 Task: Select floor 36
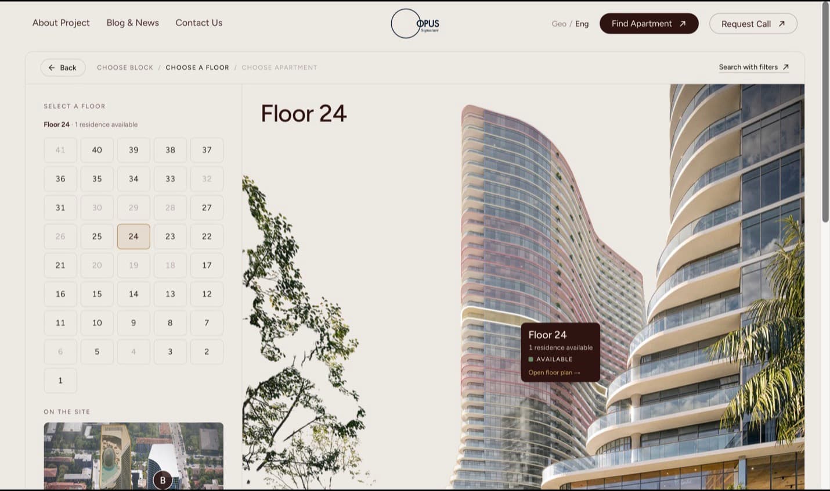click(x=60, y=179)
